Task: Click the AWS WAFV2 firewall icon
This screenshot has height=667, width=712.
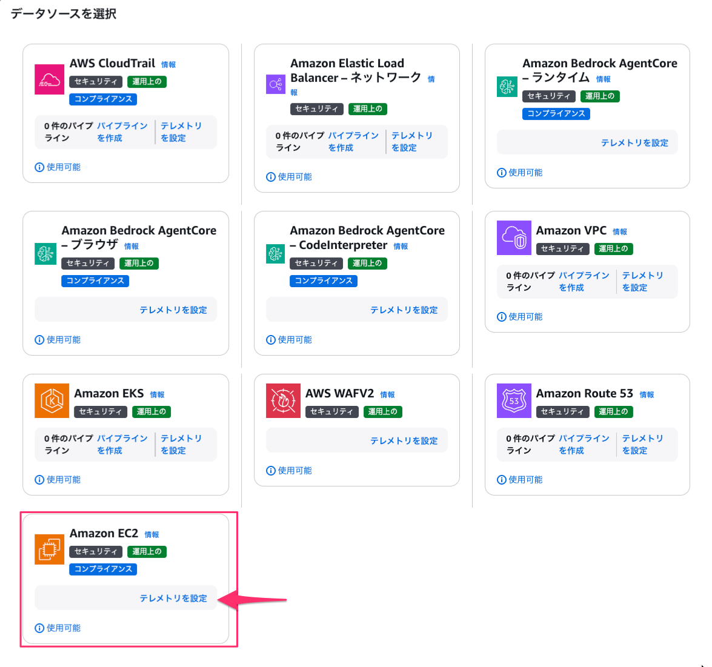Action: click(283, 400)
